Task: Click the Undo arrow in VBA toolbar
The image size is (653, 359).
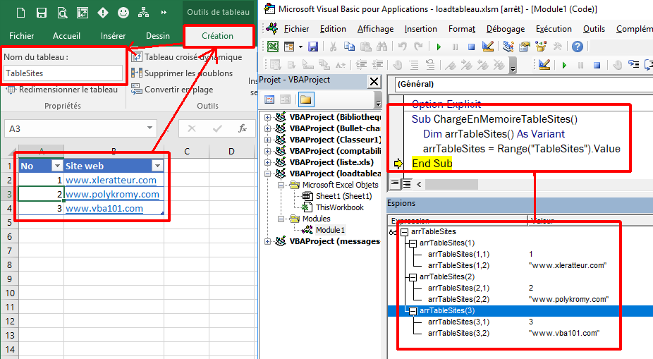Action: click(x=402, y=47)
